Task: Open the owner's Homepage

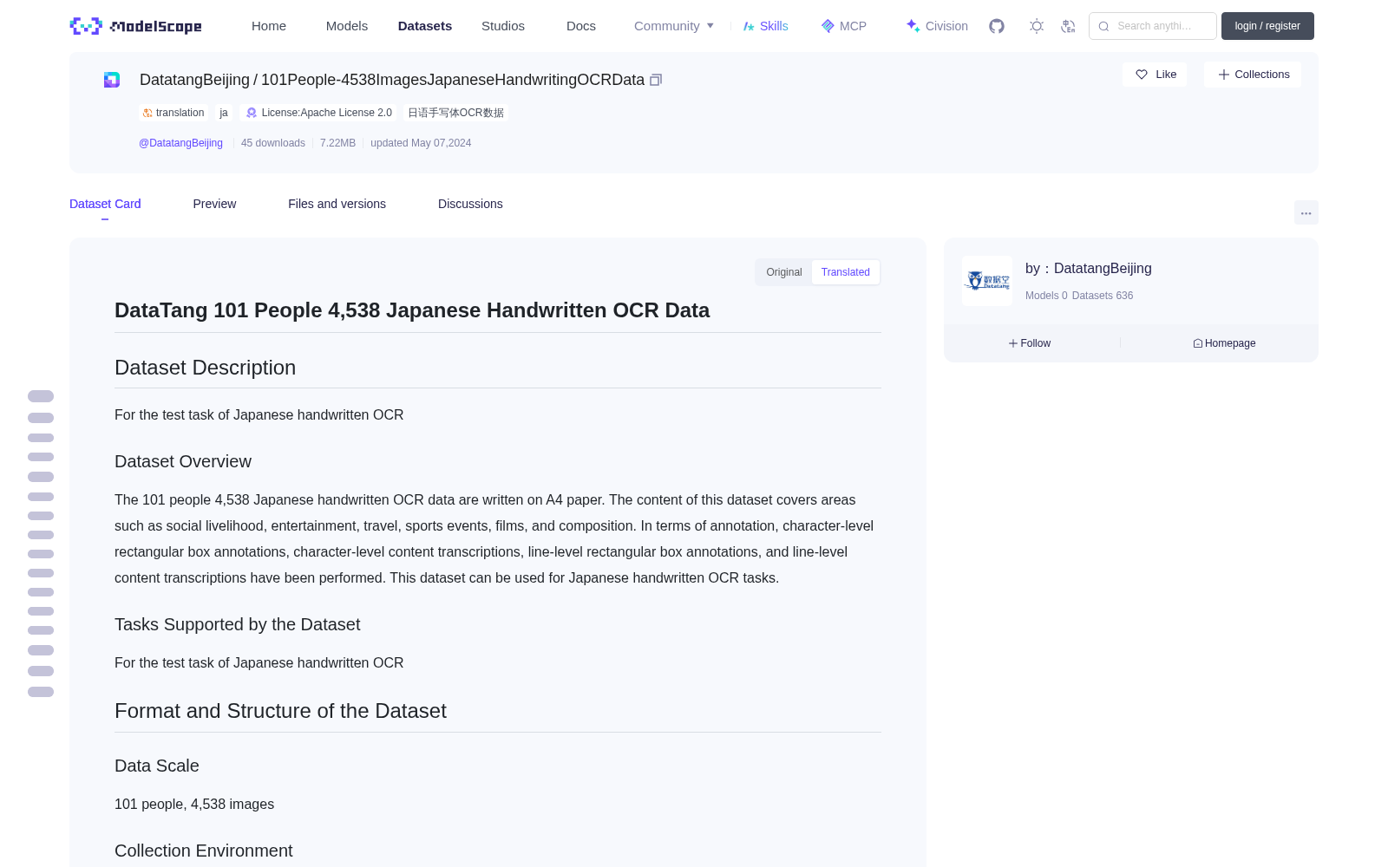Action: pyautogui.click(x=1224, y=343)
